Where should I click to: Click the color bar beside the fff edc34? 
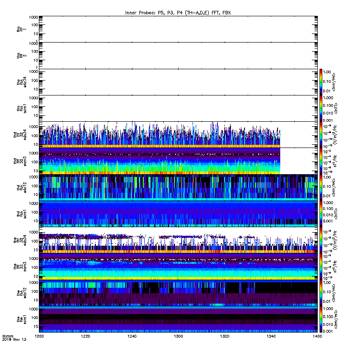[x=321, y=240]
